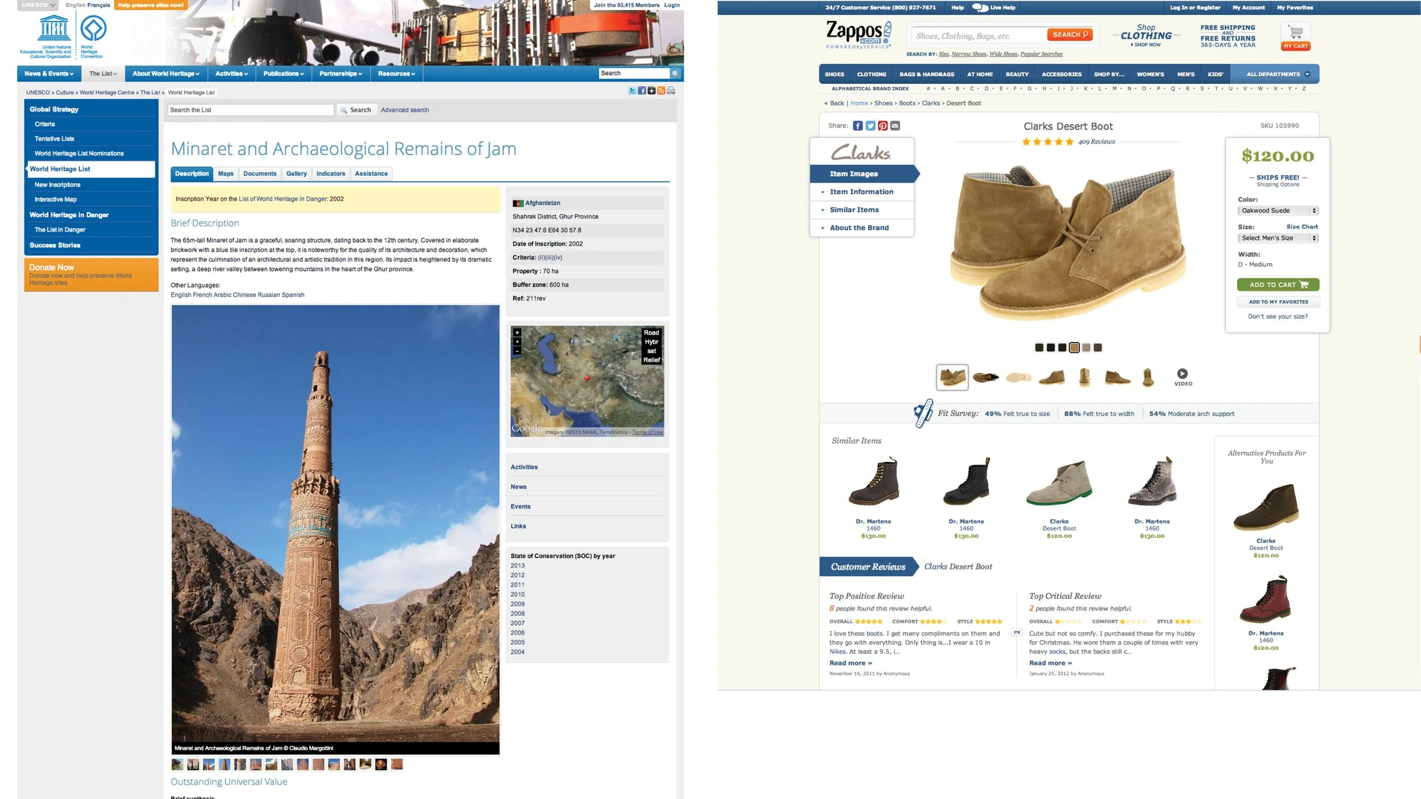1421x799 pixels.
Task: Click Read more on Top Critical Review
Action: (x=1050, y=663)
